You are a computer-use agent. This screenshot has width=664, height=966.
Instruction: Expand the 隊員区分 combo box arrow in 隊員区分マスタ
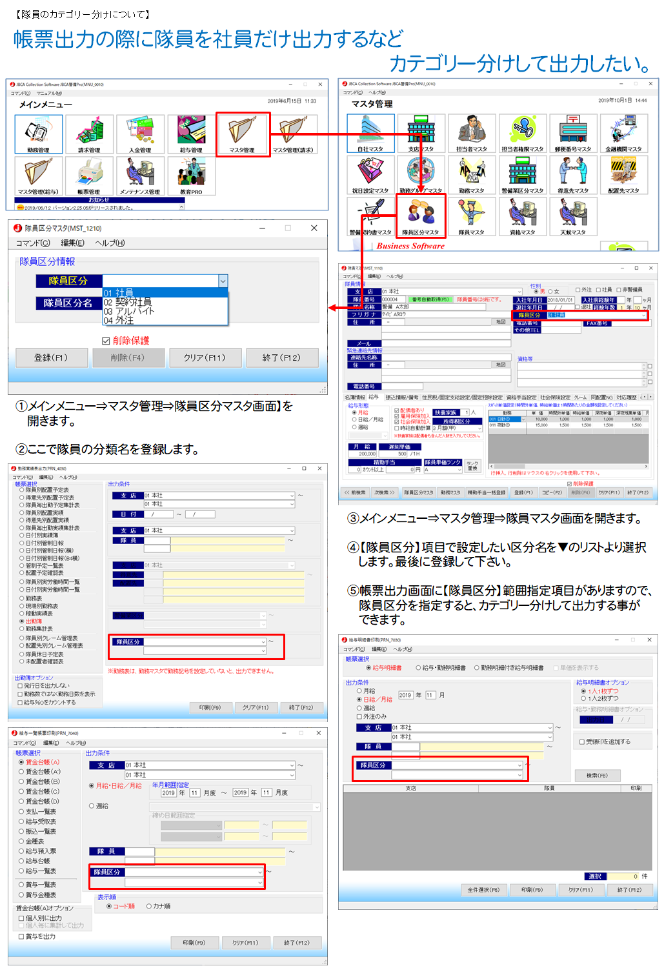tap(223, 281)
